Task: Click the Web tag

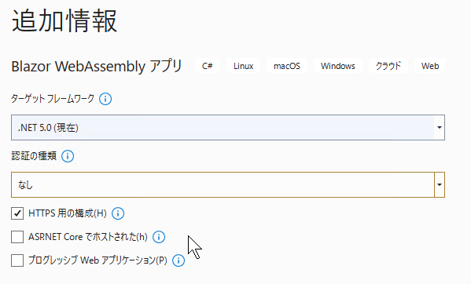Action: 430,66
